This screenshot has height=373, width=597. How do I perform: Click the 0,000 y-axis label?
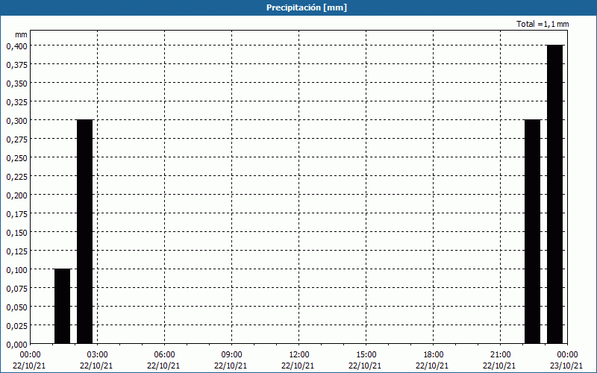point(16,345)
